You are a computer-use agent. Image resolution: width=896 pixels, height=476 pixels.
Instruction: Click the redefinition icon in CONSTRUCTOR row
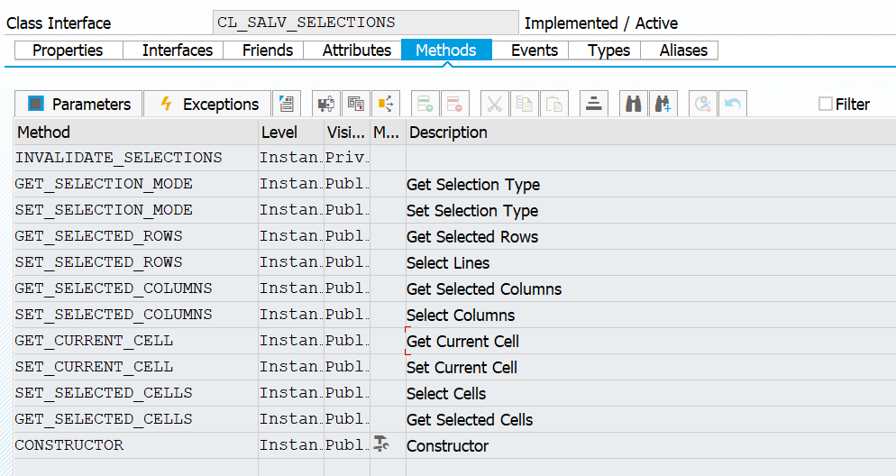(x=381, y=444)
